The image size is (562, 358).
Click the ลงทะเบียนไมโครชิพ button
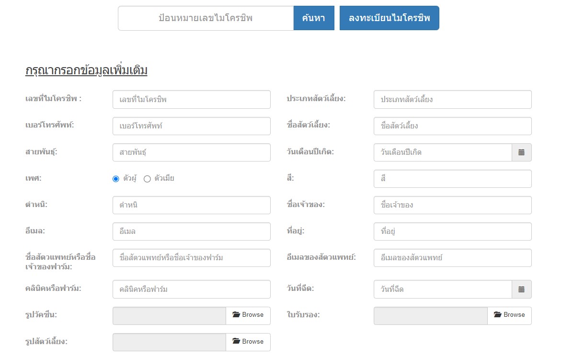click(x=389, y=18)
